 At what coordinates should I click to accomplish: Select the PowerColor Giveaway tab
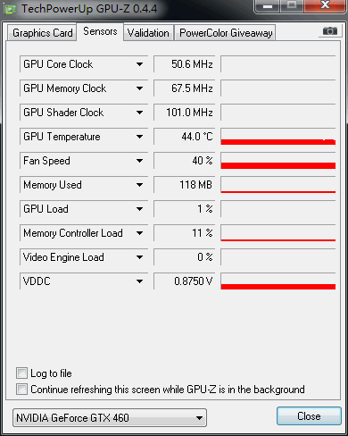[x=226, y=33]
